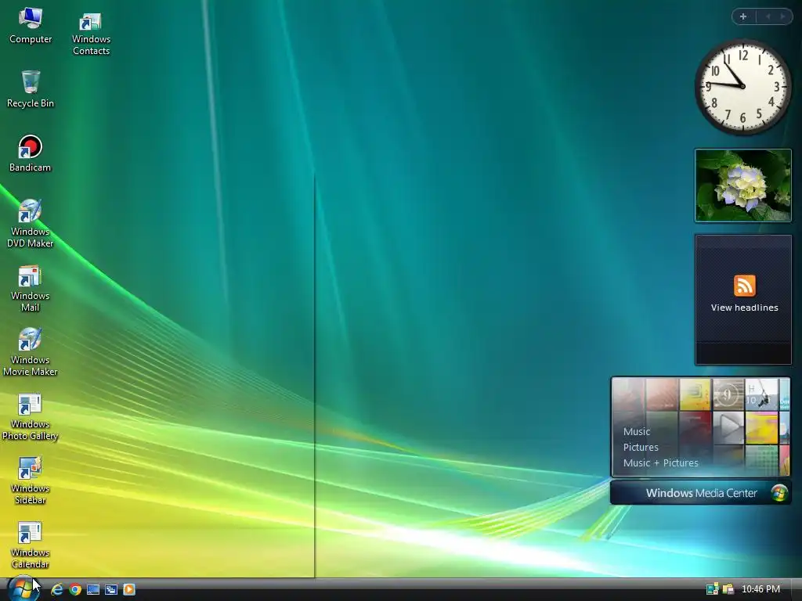The width and height of the screenshot is (802, 601).
Task: Click the plus button to add gadgets
Action: coord(743,16)
